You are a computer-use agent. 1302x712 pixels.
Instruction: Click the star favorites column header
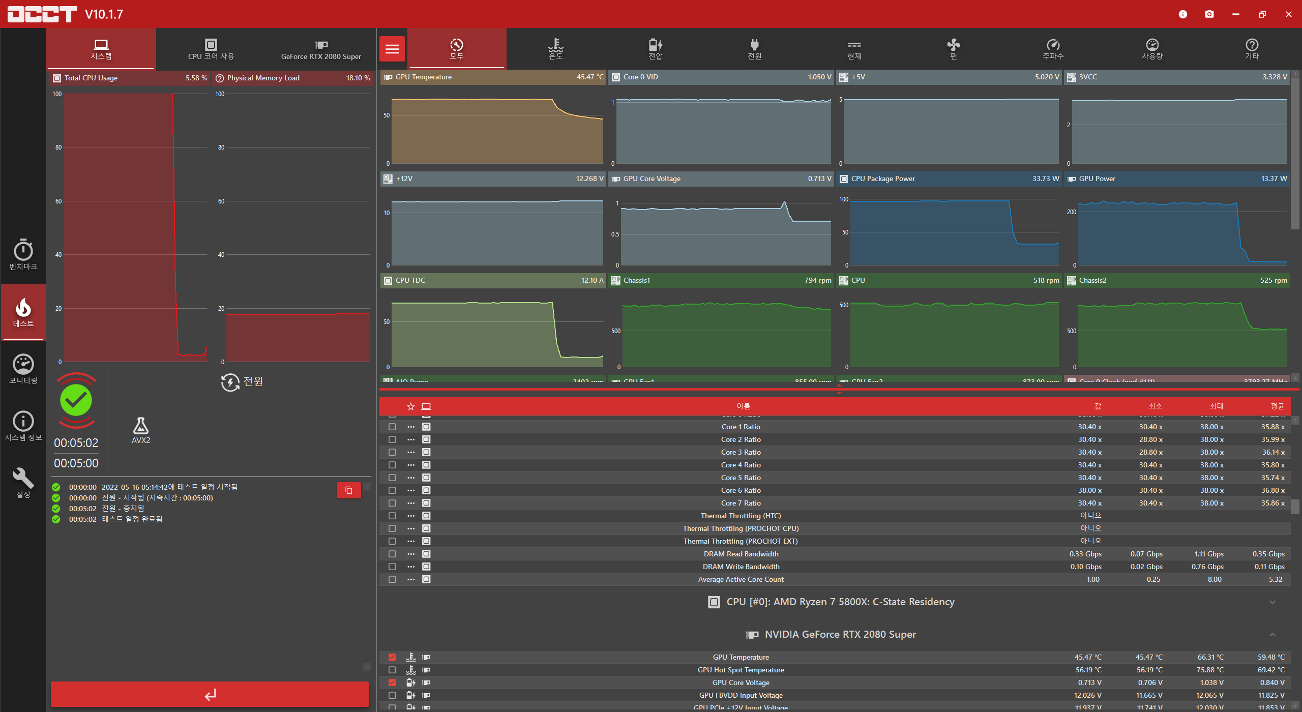point(411,406)
